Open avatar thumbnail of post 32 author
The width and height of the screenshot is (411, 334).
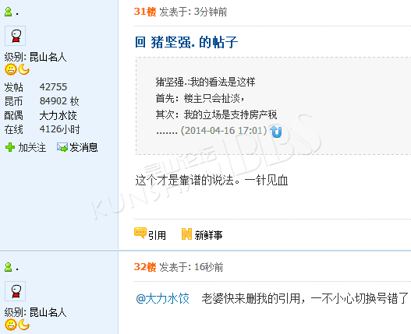click(16, 291)
